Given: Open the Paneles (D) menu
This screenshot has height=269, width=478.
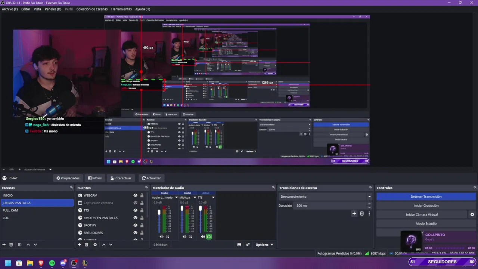Looking at the screenshot, I should click(x=53, y=9).
